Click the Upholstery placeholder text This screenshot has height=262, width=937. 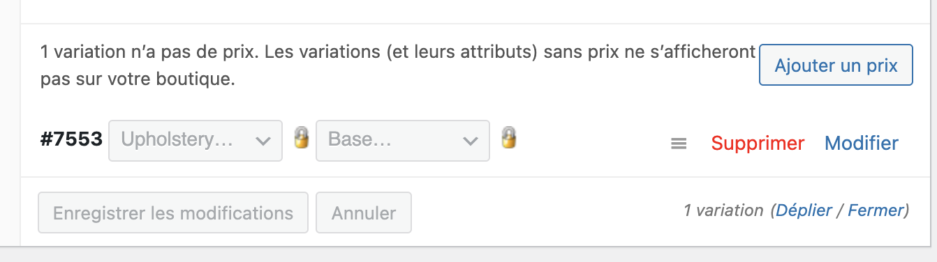177,140
